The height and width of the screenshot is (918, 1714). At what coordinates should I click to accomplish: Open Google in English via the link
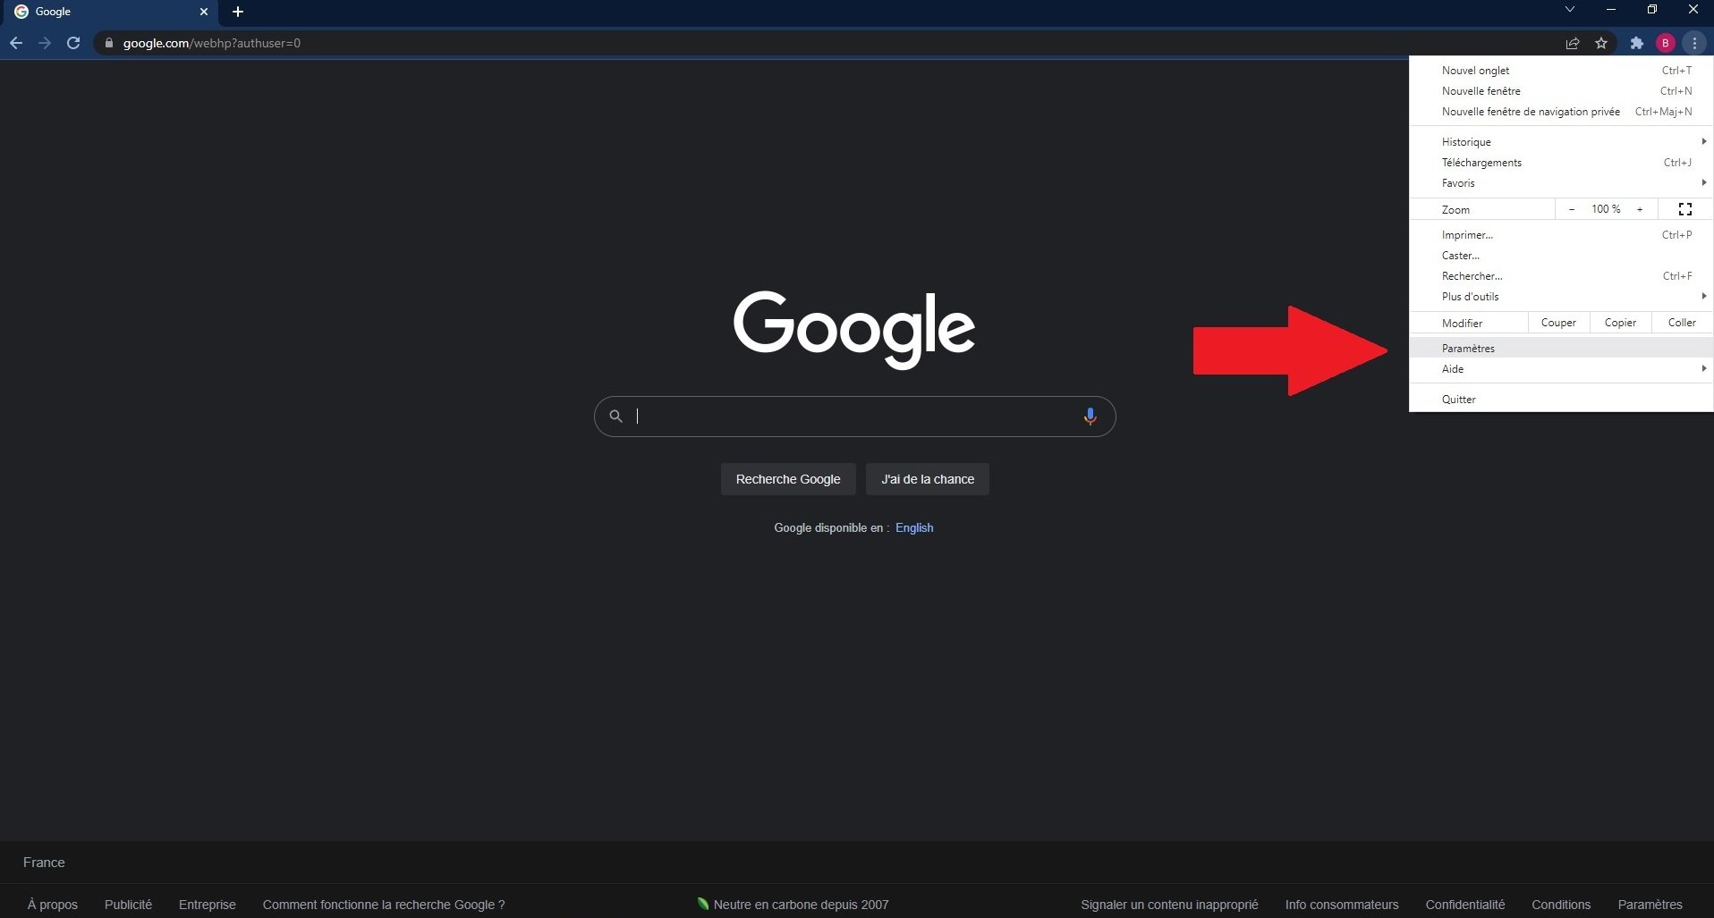pyautogui.click(x=914, y=527)
